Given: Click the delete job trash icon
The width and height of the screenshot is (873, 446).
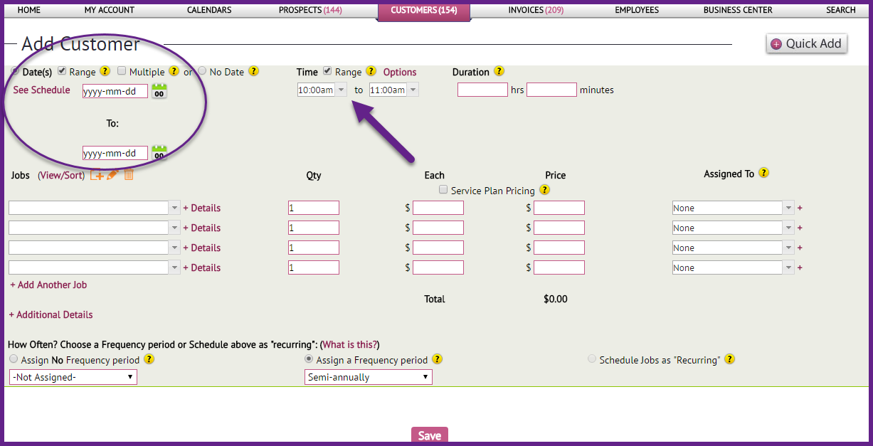Looking at the screenshot, I should [x=129, y=175].
